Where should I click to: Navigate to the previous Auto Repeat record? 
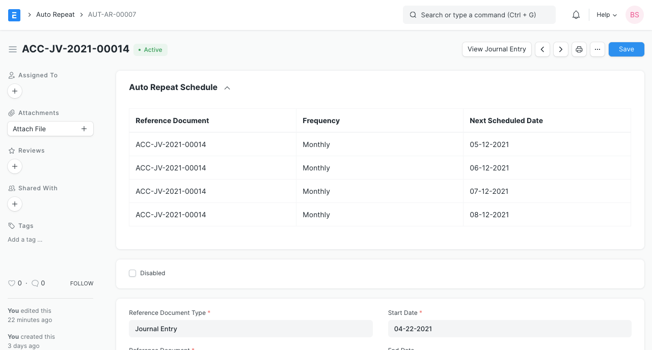click(542, 49)
